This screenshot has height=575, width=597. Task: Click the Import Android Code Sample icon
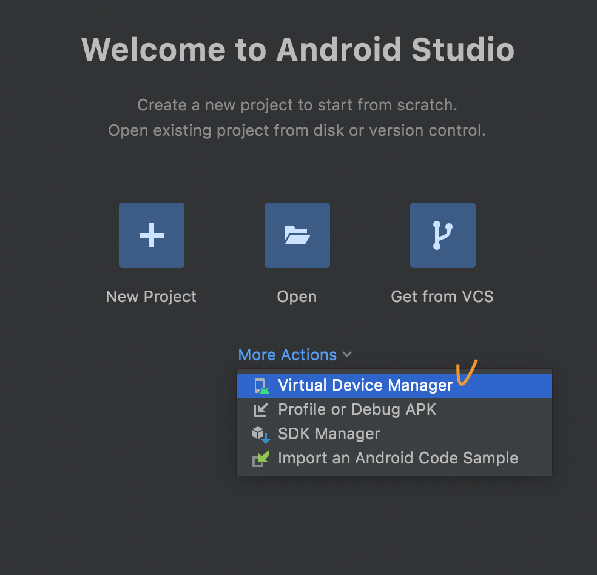261,459
